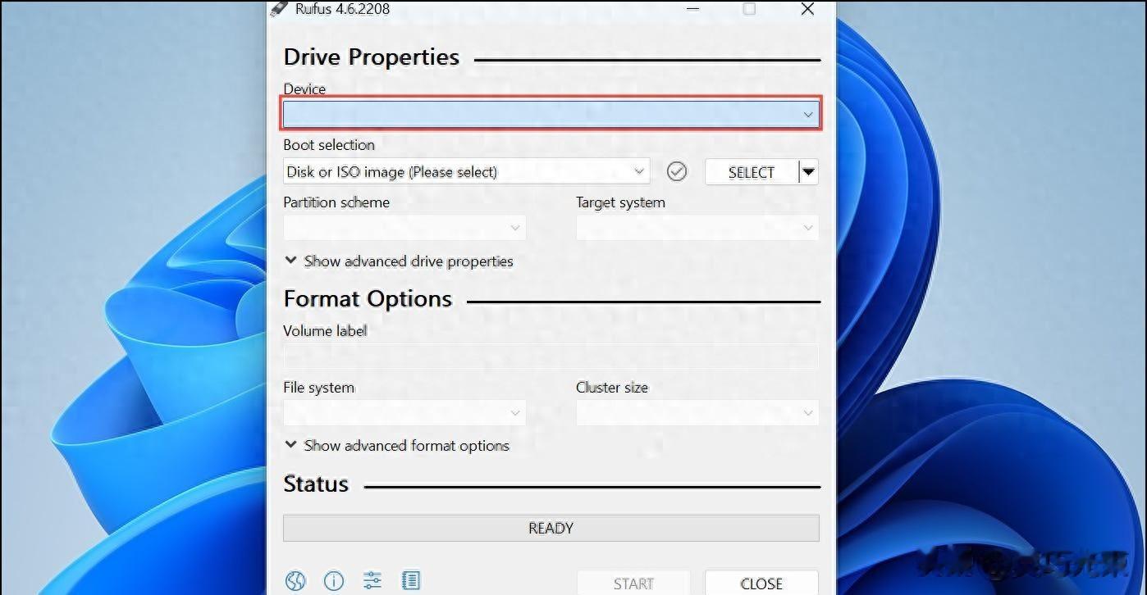The width and height of the screenshot is (1147, 595).
Task: Click the Boot selection label
Action: tap(329, 144)
